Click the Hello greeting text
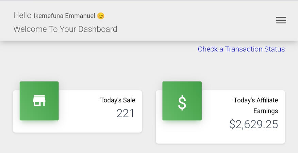The height and width of the screenshot is (153, 298). click(22, 15)
